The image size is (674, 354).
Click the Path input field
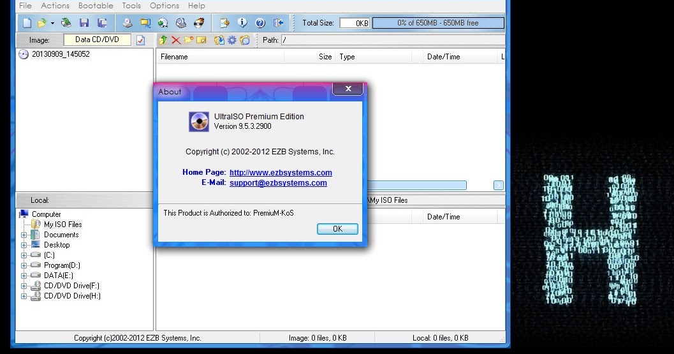[393, 40]
